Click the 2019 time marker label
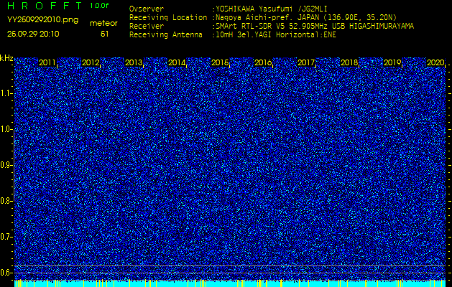 coord(392,62)
